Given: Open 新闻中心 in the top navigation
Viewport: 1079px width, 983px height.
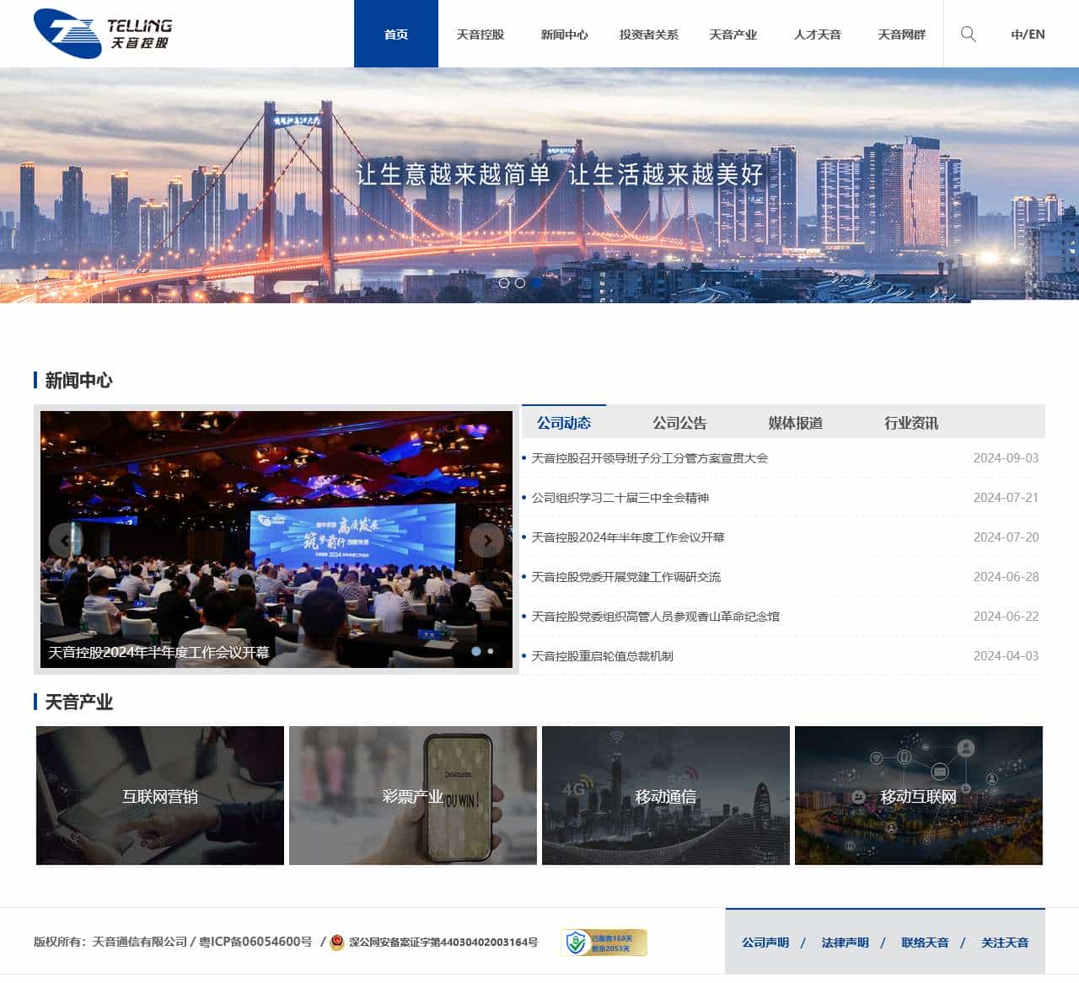Looking at the screenshot, I should [565, 34].
